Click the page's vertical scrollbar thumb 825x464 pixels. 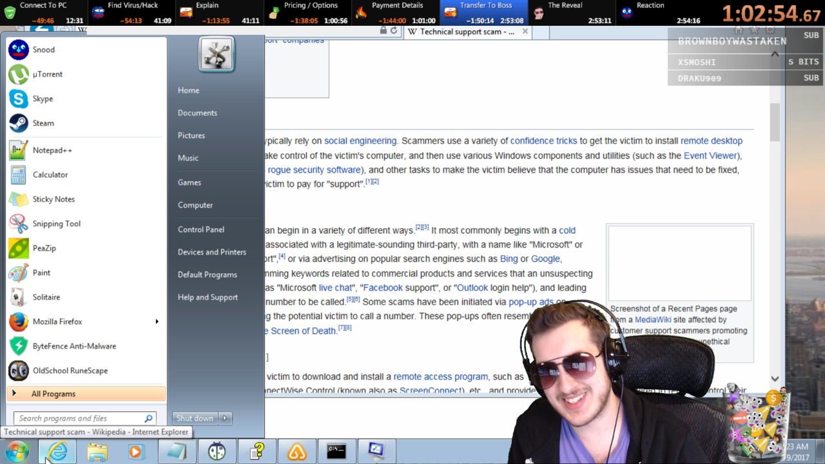click(775, 122)
